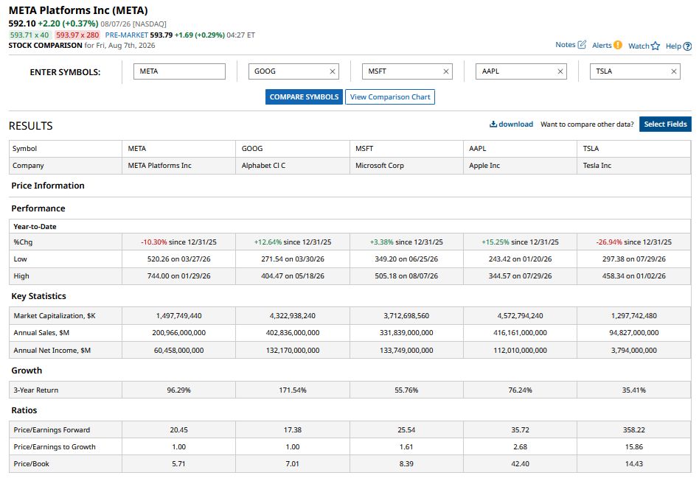
Task: Click GOOG 3-Year Return 171.54%
Action: 293,390
